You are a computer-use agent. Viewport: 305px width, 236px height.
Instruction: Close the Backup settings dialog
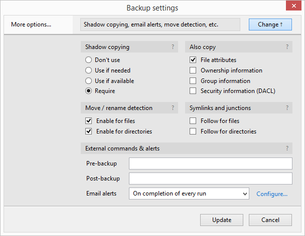click(293, 7)
